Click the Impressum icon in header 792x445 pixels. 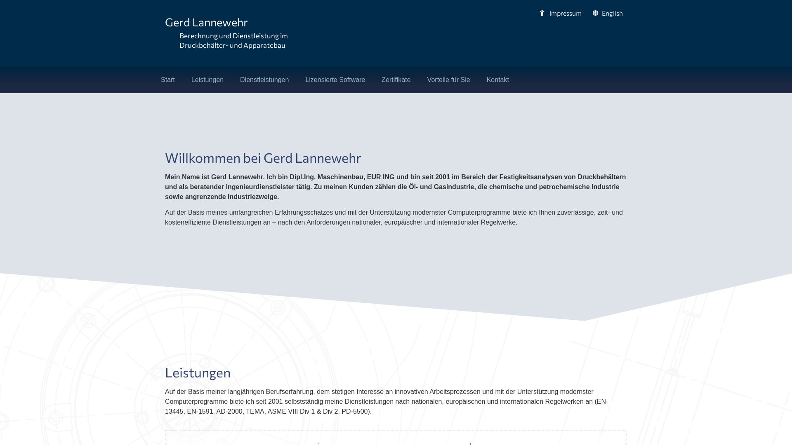[542, 13]
